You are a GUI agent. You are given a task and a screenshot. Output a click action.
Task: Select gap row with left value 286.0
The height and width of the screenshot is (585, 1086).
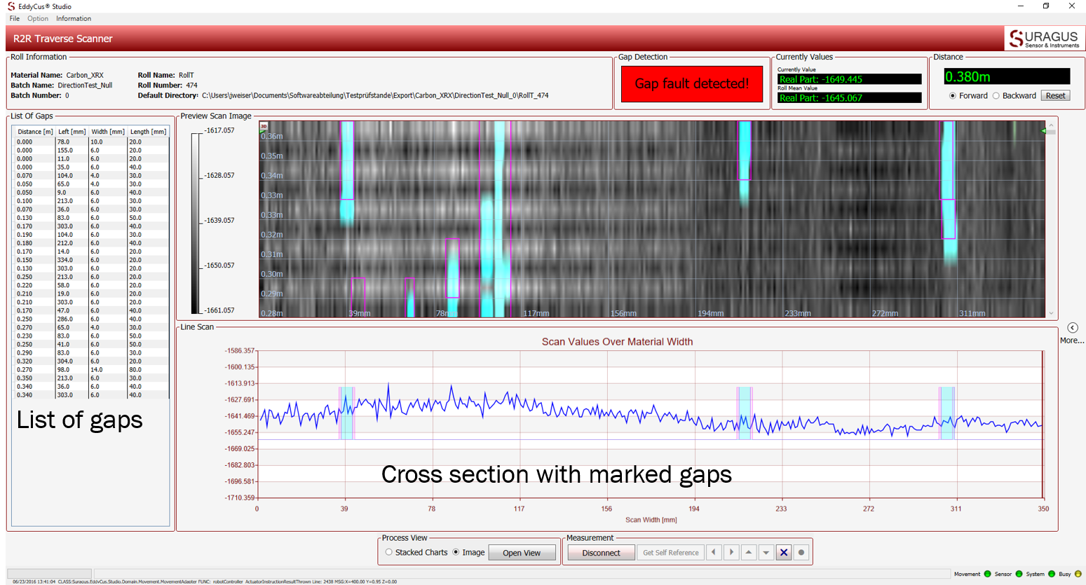pos(91,319)
